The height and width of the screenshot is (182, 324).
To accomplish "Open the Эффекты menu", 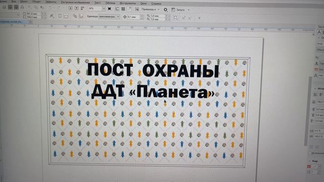I will click(51, 2).
